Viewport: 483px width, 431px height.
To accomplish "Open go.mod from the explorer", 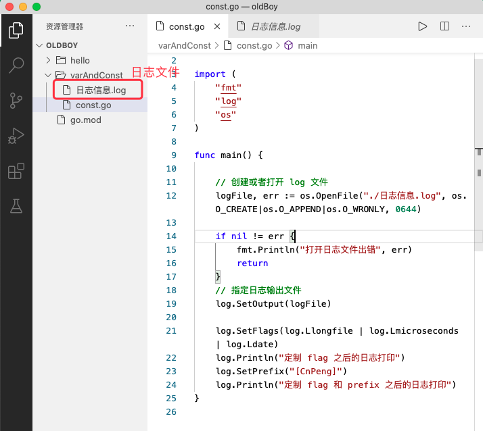I will tap(85, 120).
